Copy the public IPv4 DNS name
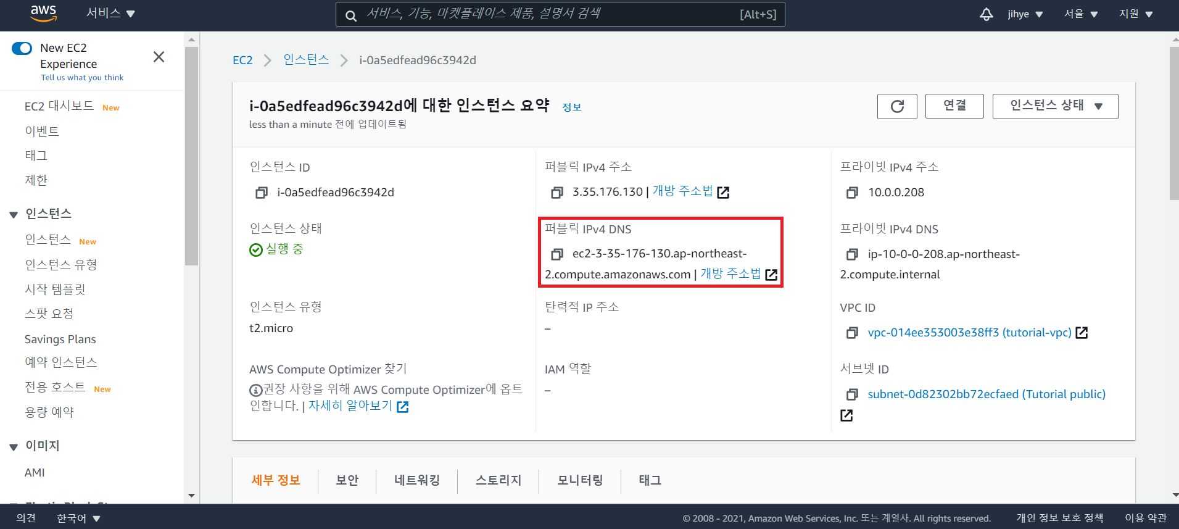This screenshot has width=1179, height=529. (556, 254)
